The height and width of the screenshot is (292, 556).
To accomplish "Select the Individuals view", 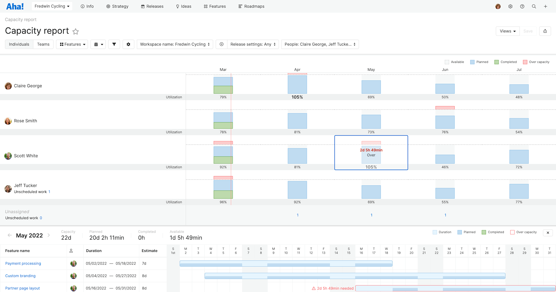I will click(19, 44).
